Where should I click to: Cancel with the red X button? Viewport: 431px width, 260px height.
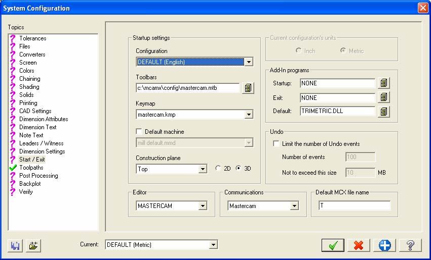[359, 245]
